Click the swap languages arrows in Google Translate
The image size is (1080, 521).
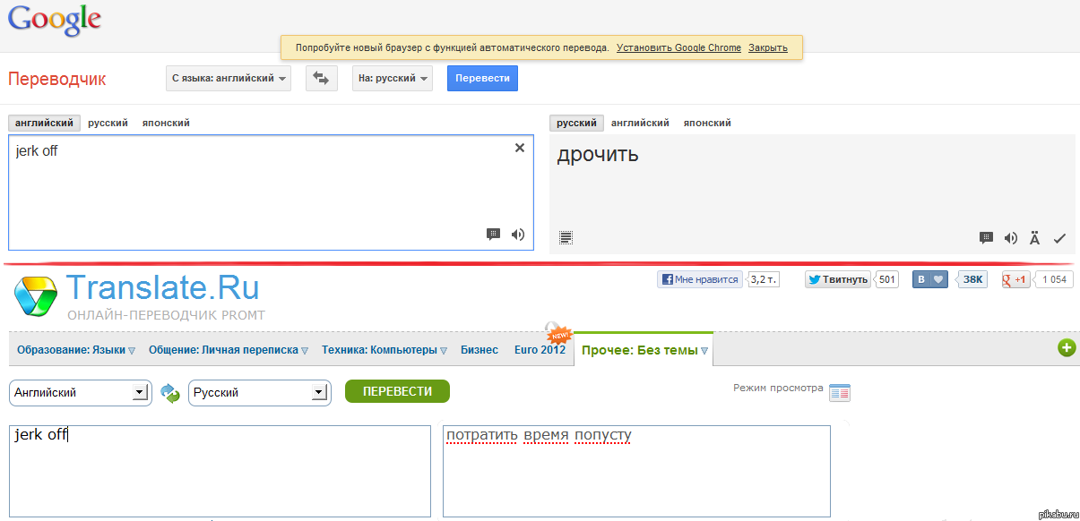322,79
